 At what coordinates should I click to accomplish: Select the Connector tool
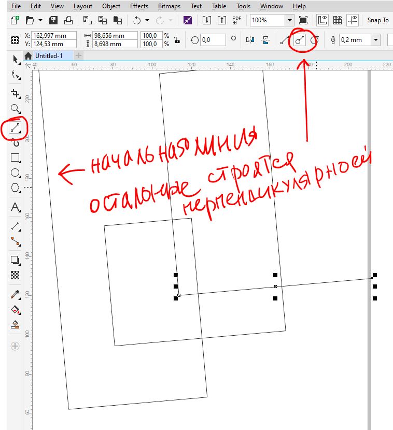click(15, 241)
